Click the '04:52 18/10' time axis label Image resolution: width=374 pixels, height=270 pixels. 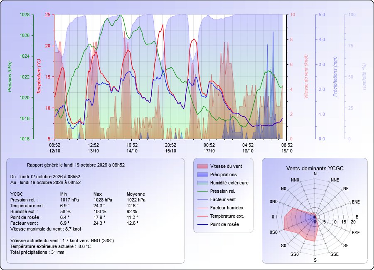pos(248,148)
